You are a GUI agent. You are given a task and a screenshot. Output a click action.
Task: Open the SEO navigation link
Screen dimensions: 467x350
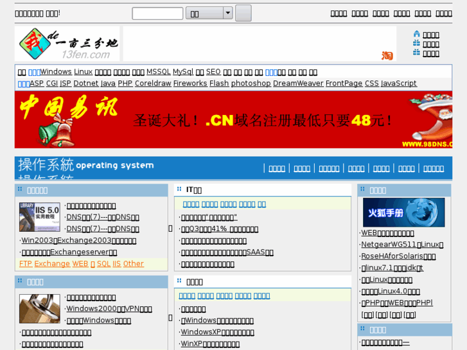pyautogui.click(x=213, y=72)
